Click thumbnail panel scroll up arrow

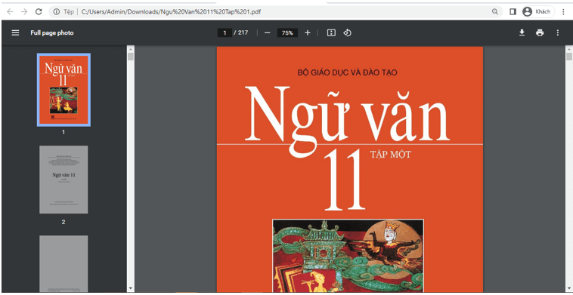[131, 48]
